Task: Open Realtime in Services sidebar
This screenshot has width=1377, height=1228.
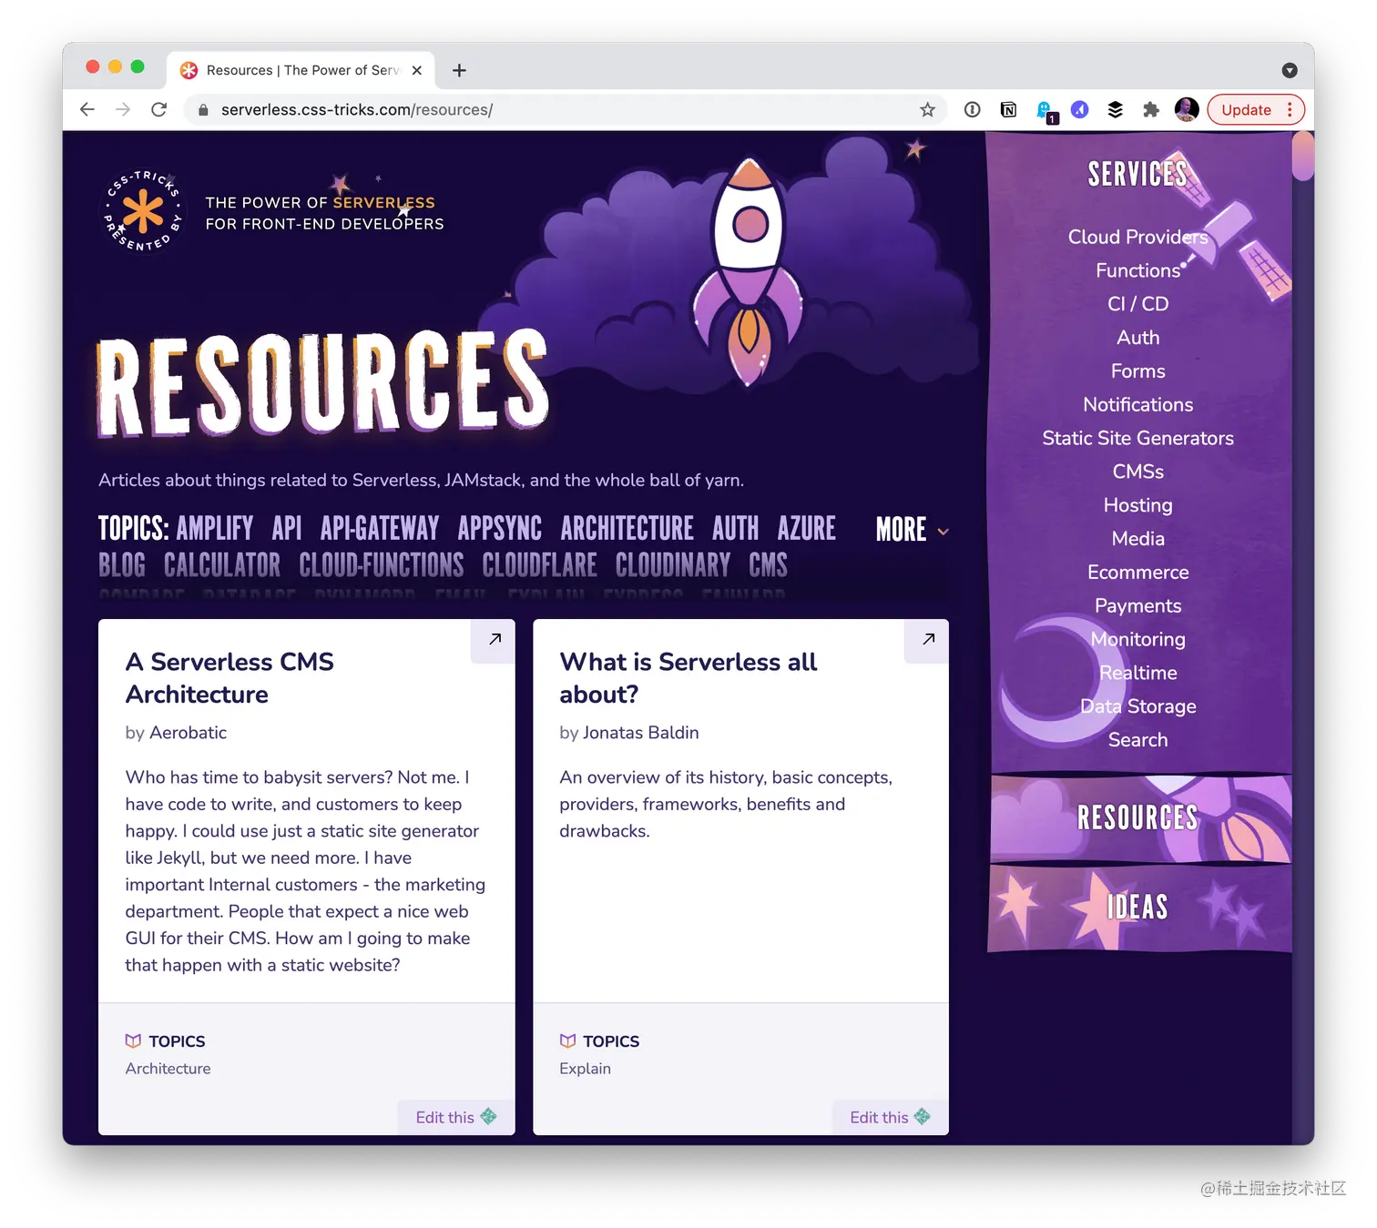Action: [x=1138, y=674]
